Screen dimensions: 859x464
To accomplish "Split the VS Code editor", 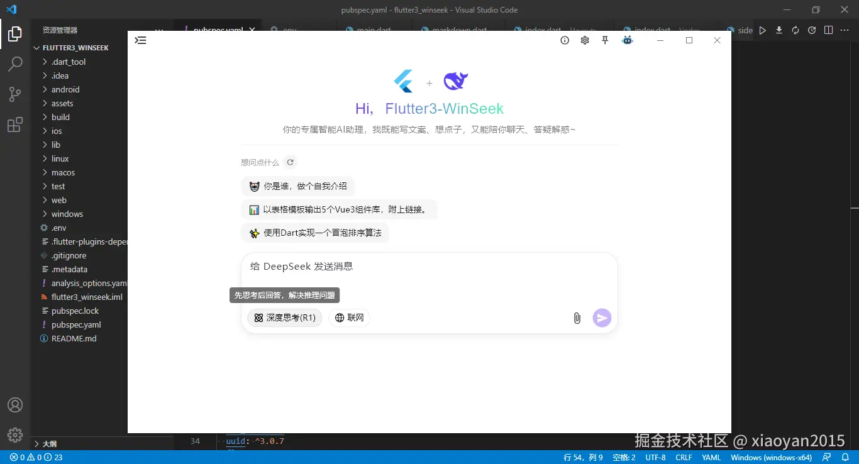I will (x=828, y=30).
